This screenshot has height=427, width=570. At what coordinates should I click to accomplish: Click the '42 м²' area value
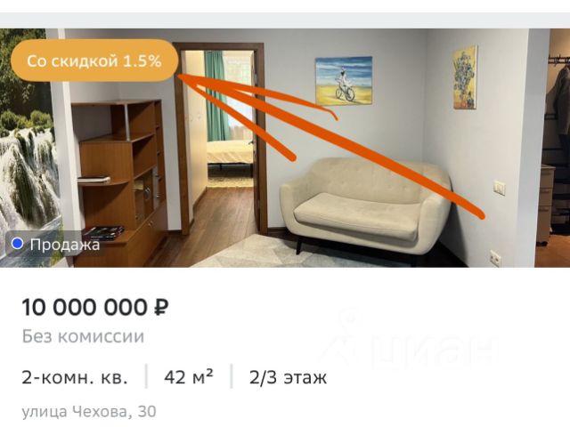pyautogui.click(x=188, y=376)
